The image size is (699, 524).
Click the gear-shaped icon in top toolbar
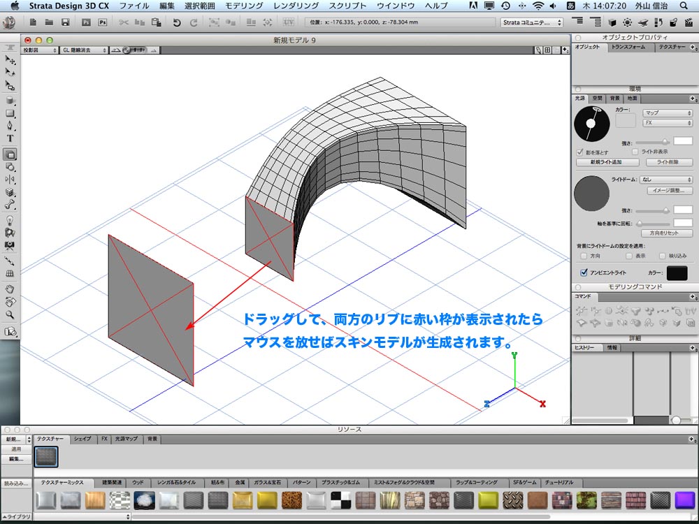[x=628, y=22]
